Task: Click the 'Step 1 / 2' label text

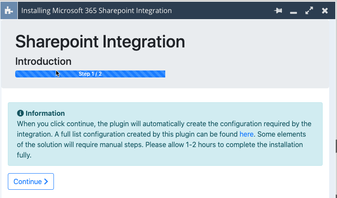Action: [x=90, y=74]
